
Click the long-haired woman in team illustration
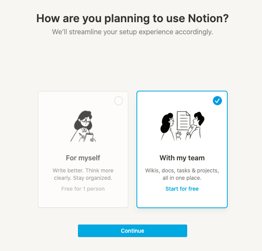tap(167, 127)
